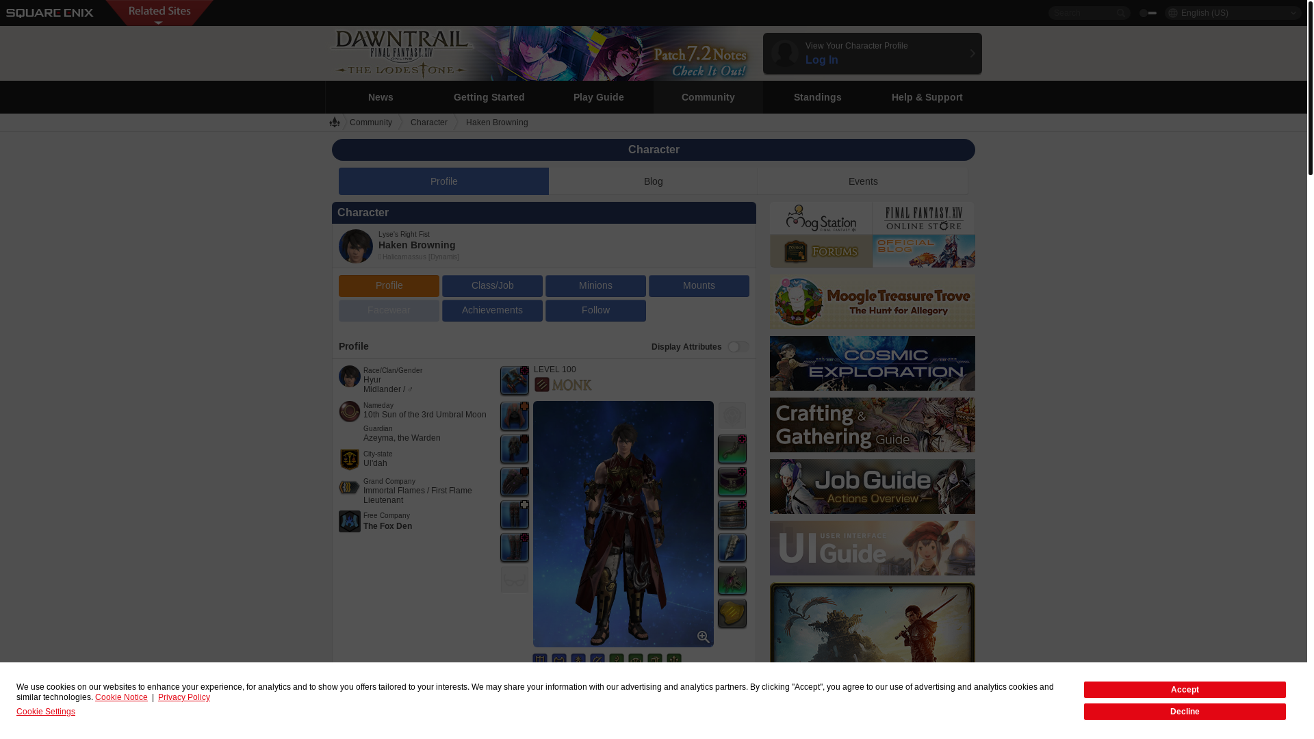Open the Cosmic Exploration banner

click(x=873, y=363)
